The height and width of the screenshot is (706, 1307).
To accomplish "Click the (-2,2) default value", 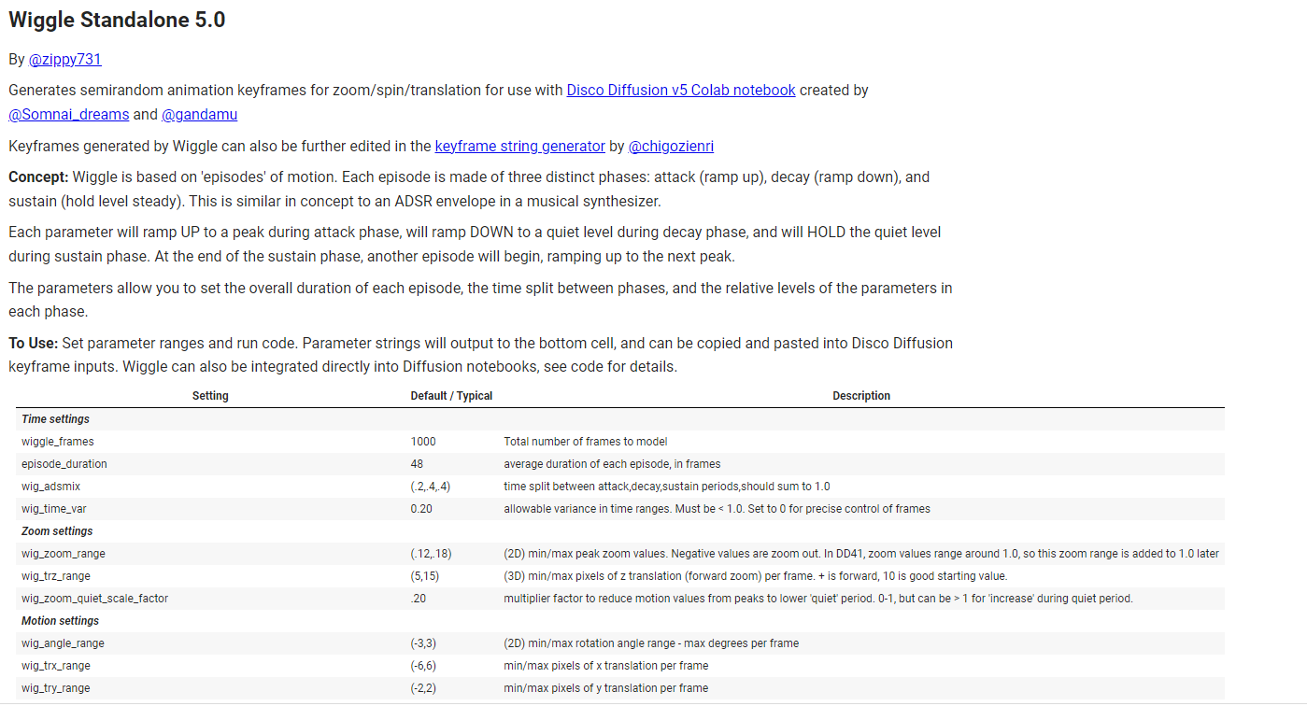I will tap(423, 688).
